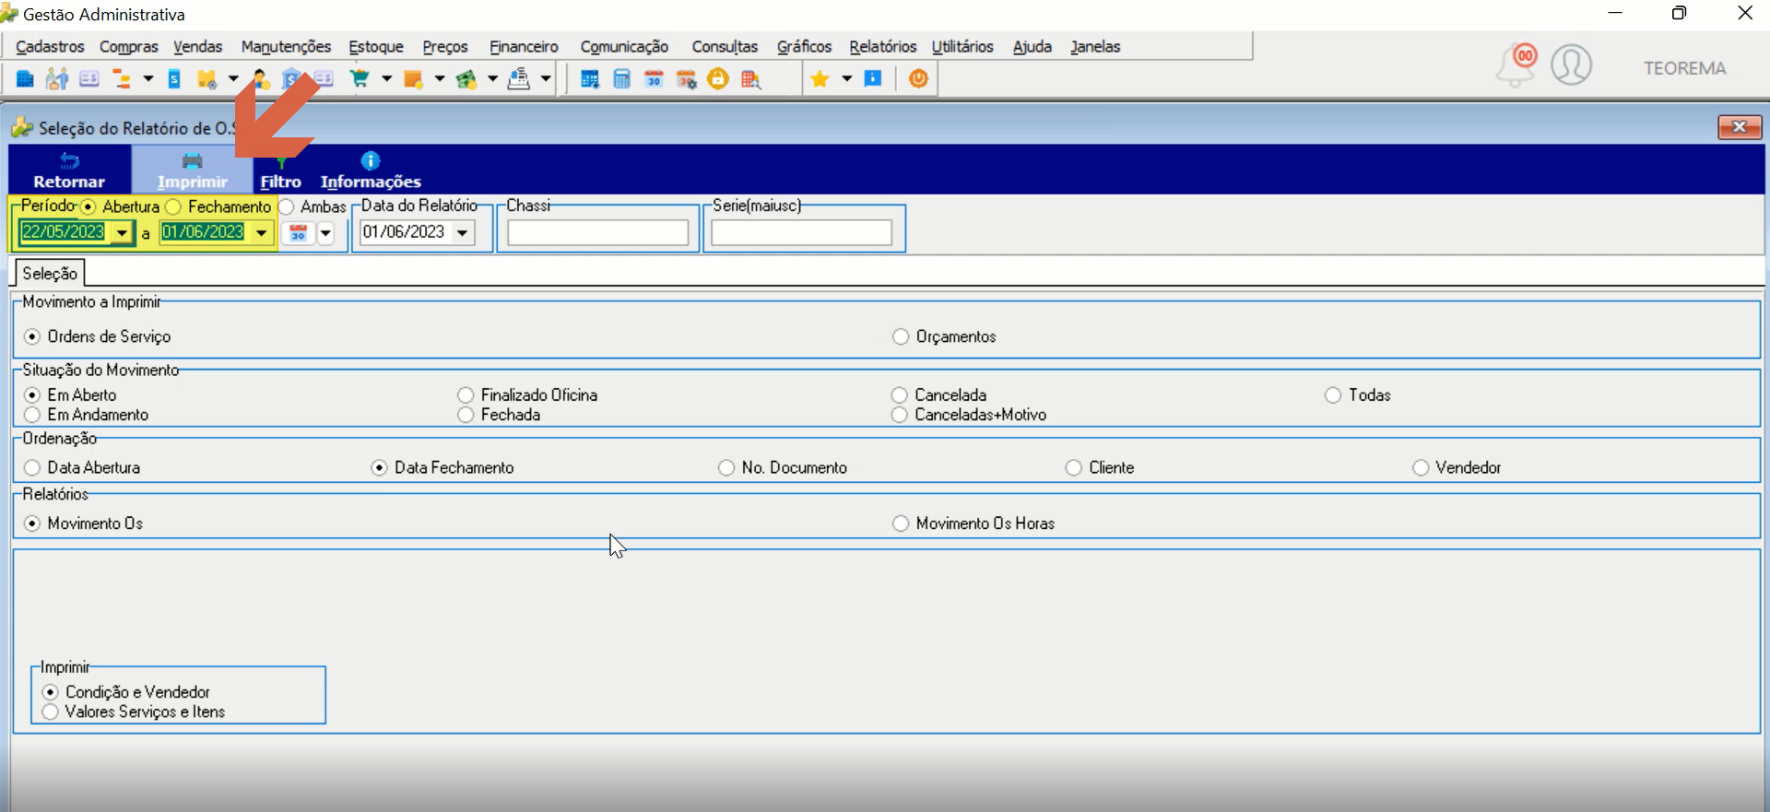This screenshot has height=812, width=1770.
Task: Click the ID card icon after people icon
Action: pos(88,79)
